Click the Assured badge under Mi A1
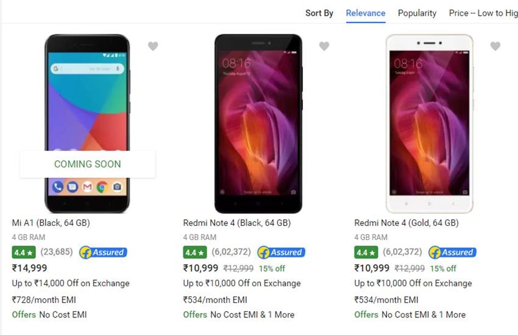Image resolution: width=518 pixels, height=335 pixels. click(103, 252)
